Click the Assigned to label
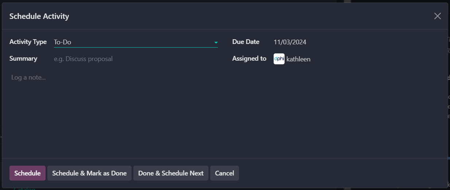This screenshot has height=190, width=450. [249, 58]
